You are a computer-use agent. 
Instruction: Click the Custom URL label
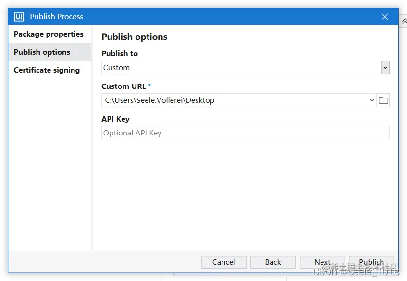(x=124, y=86)
